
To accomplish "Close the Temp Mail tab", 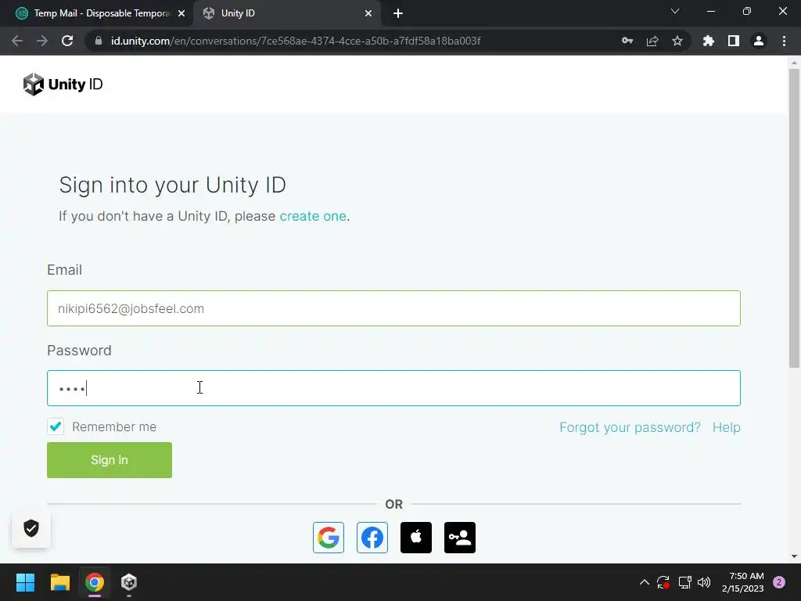I will click(x=181, y=13).
